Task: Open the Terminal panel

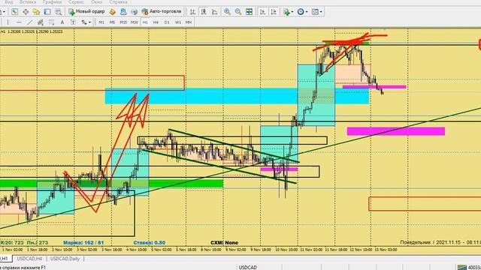Action: point(47,12)
